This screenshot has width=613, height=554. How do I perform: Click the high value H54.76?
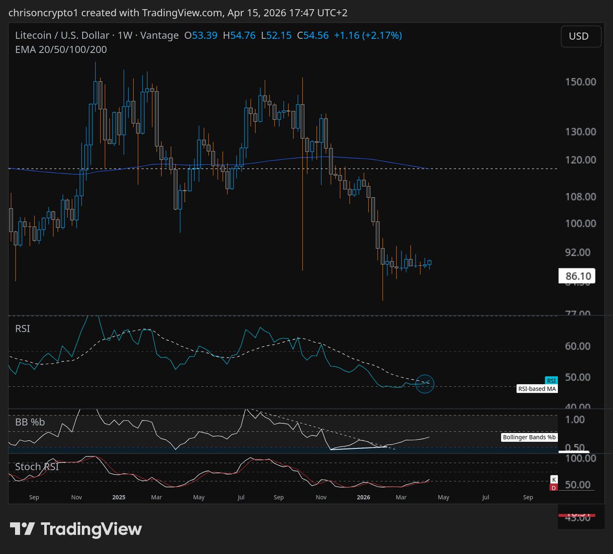click(x=239, y=35)
